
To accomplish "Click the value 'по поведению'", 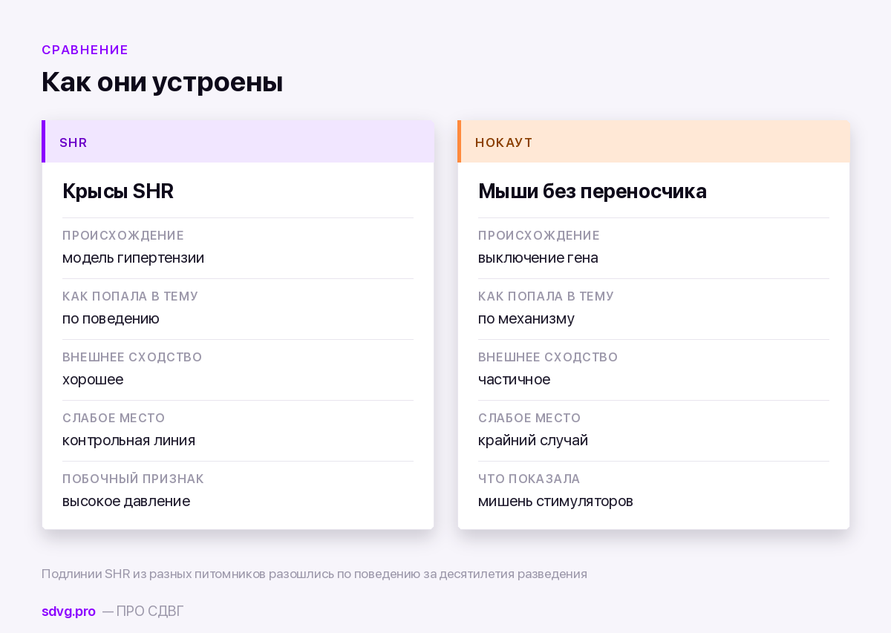I will coord(111,319).
